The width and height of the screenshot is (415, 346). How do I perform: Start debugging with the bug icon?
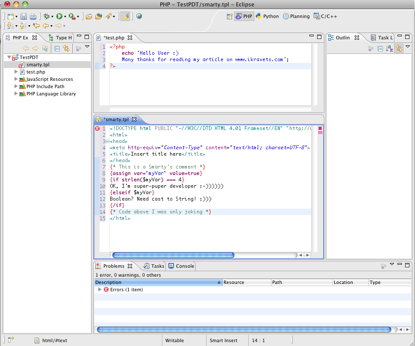coord(47,16)
